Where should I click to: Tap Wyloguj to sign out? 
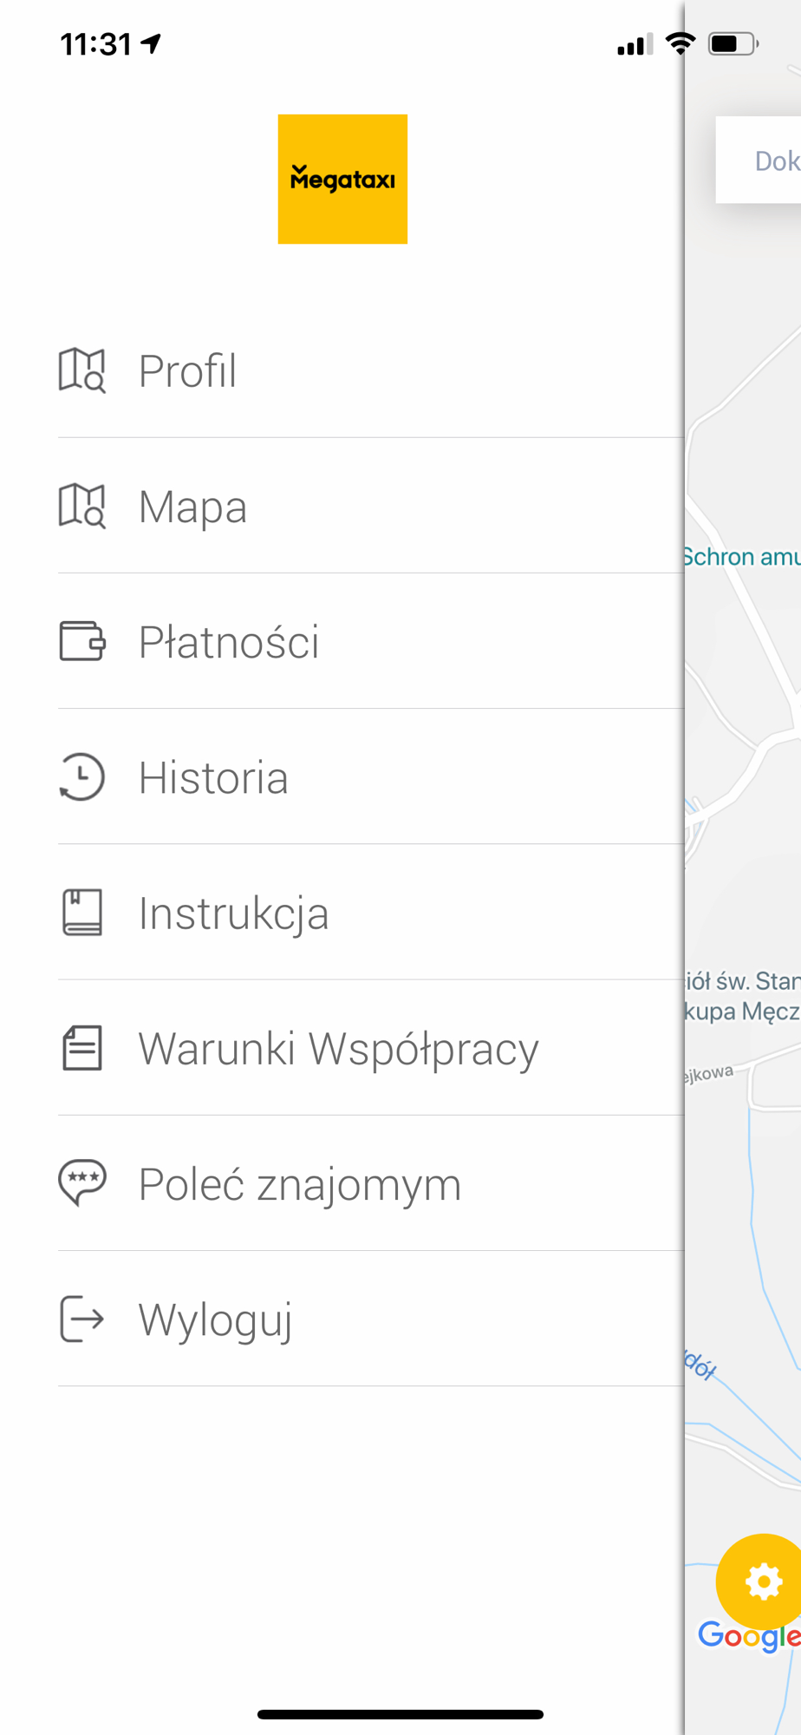tap(371, 1319)
